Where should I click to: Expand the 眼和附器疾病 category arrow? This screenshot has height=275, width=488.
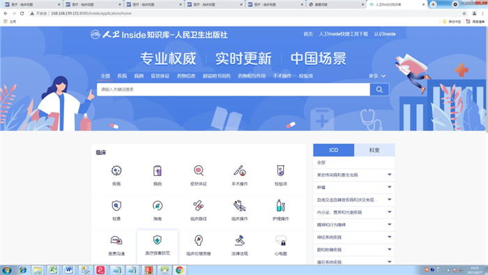[389, 249]
